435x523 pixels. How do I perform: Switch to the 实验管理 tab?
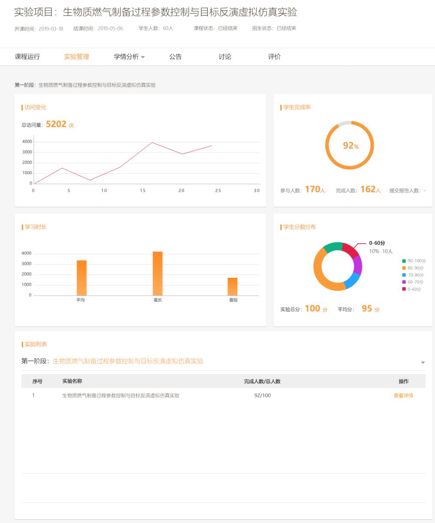(x=76, y=57)
